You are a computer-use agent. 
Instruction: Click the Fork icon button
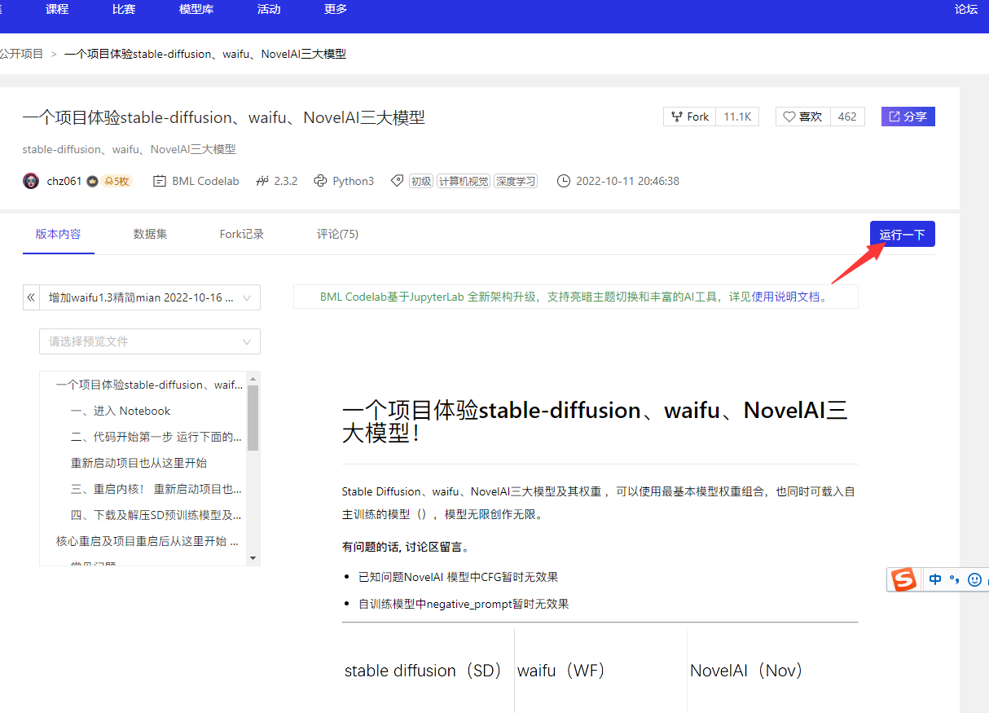click(690, 117)
